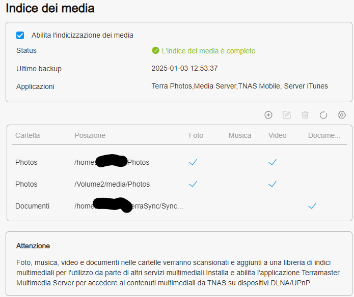The image size is (354, 297).
Task: Toggle Foto check for /Volume2/media/Photos row
Action: pos(193,184)
